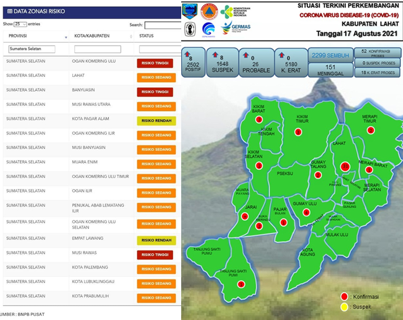Click the Kota/Kabupaten filter input field
Screen dimensions: 403x320
pos(97,49)
